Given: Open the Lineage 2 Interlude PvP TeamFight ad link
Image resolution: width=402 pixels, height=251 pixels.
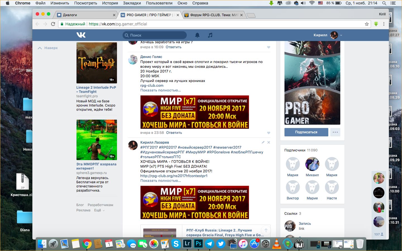Looking at the screenshot, I should coord(96,90).
